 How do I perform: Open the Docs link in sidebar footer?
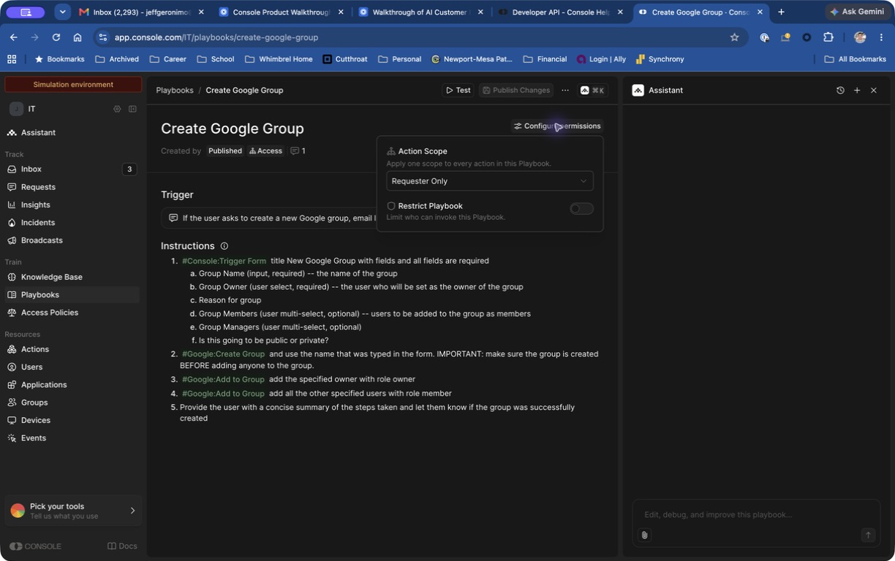[122, 546]
